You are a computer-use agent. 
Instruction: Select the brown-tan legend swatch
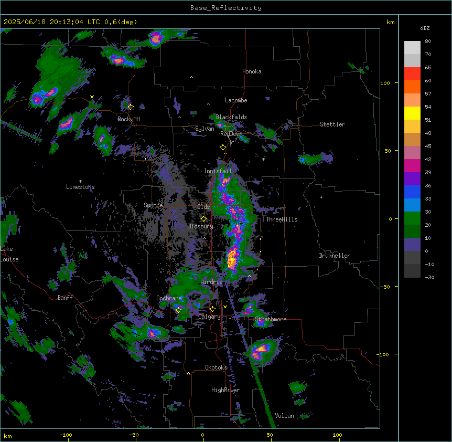(412, 139)
